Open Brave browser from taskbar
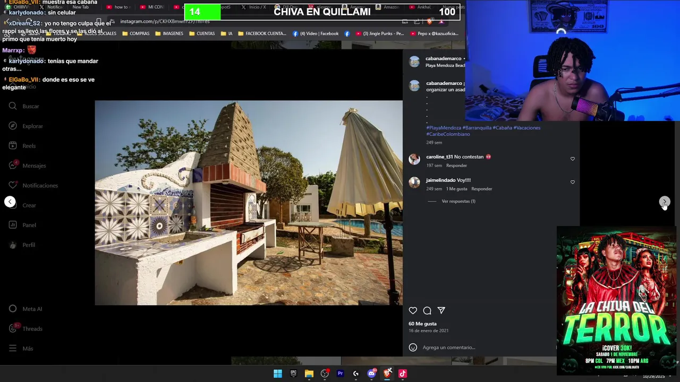Viewport: 680px width, 382px height. click(x=387, y=374)
